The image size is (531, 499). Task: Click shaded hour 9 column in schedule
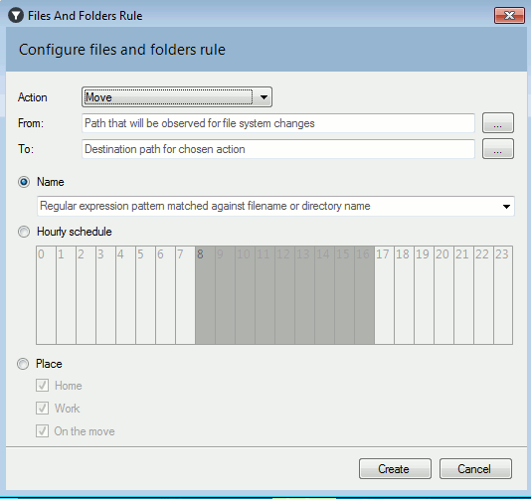[225, 295]
